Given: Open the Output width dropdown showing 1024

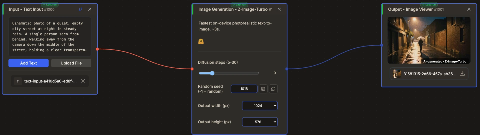Looking at the screenshot, I should 260,105.
